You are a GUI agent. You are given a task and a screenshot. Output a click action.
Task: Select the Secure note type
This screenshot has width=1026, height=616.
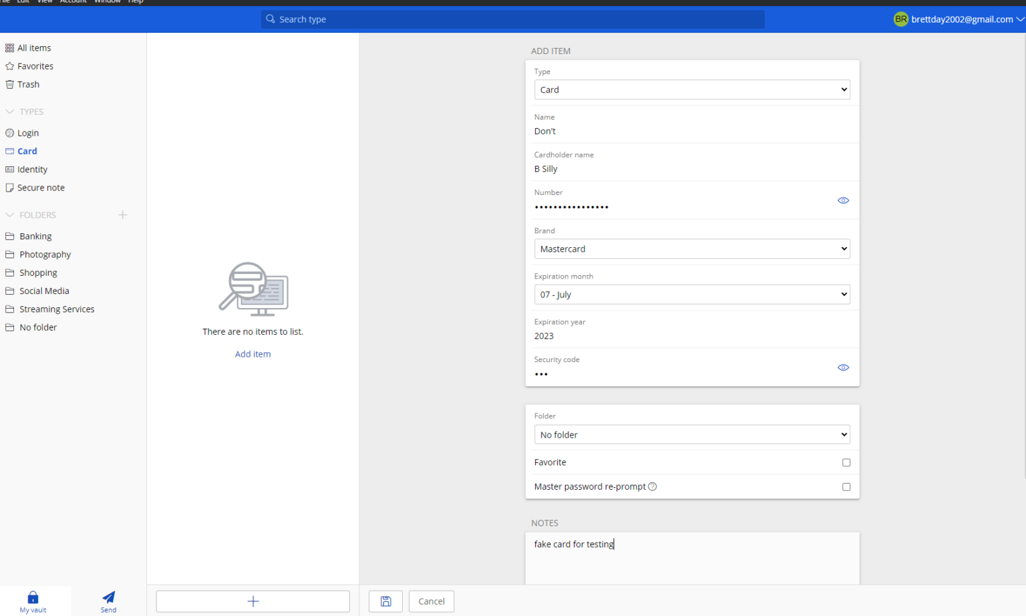pos(40,187)
